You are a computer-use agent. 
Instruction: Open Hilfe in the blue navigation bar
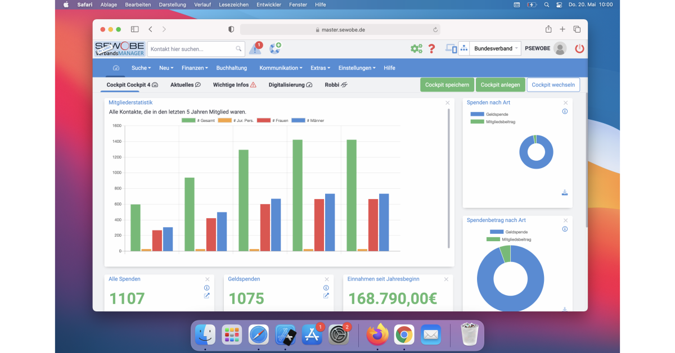[389, 68]
